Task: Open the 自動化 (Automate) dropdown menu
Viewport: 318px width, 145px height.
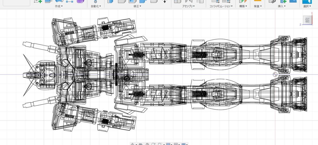Action: tap(96, 6)
